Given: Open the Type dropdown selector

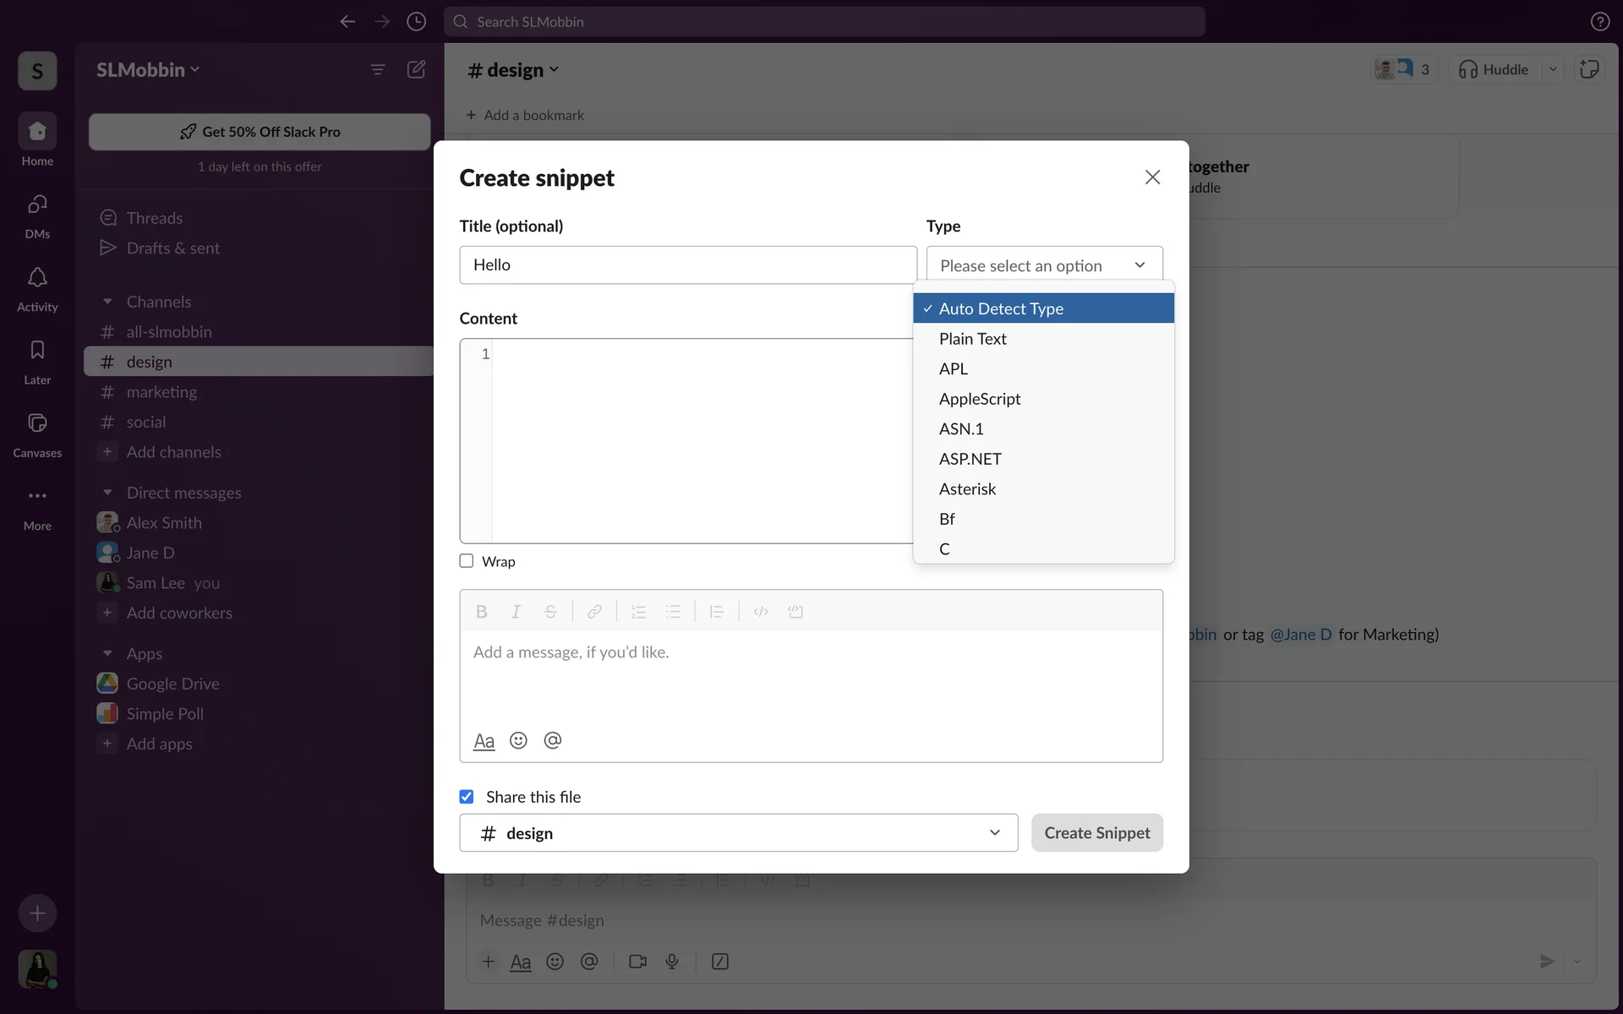Looking at the screenshot, I should click(1044, 265).
